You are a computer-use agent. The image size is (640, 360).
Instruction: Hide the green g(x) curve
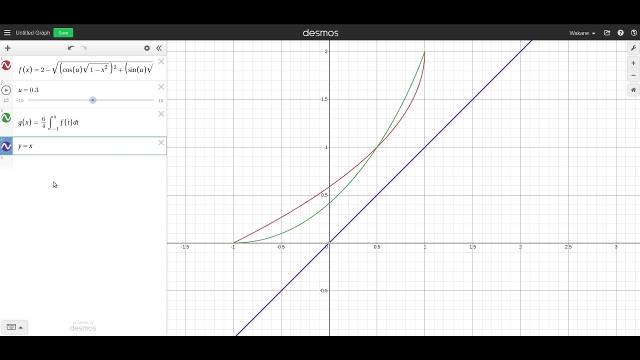tap(6, 118)
